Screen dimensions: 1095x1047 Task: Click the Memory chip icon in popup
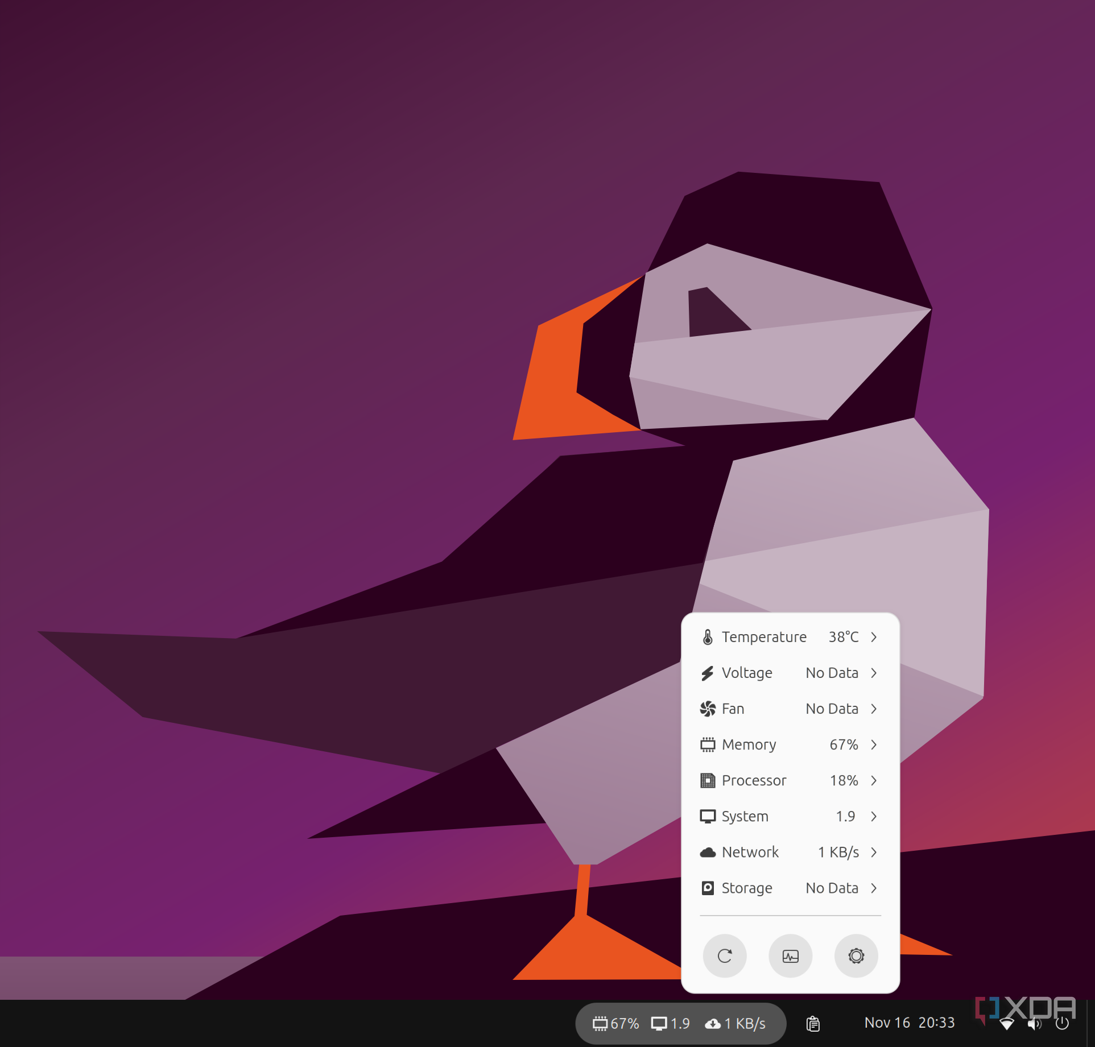pos(708,744)
